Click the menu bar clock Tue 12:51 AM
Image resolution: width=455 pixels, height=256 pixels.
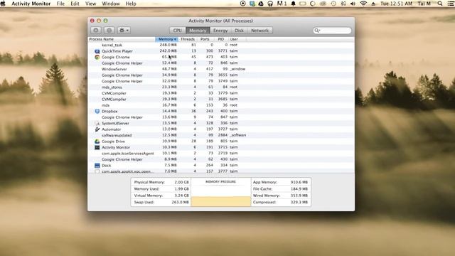[396, 4]
